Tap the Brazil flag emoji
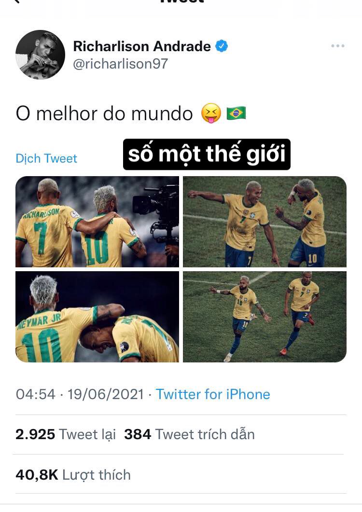The image size is (362, 512). pos(236,113)
